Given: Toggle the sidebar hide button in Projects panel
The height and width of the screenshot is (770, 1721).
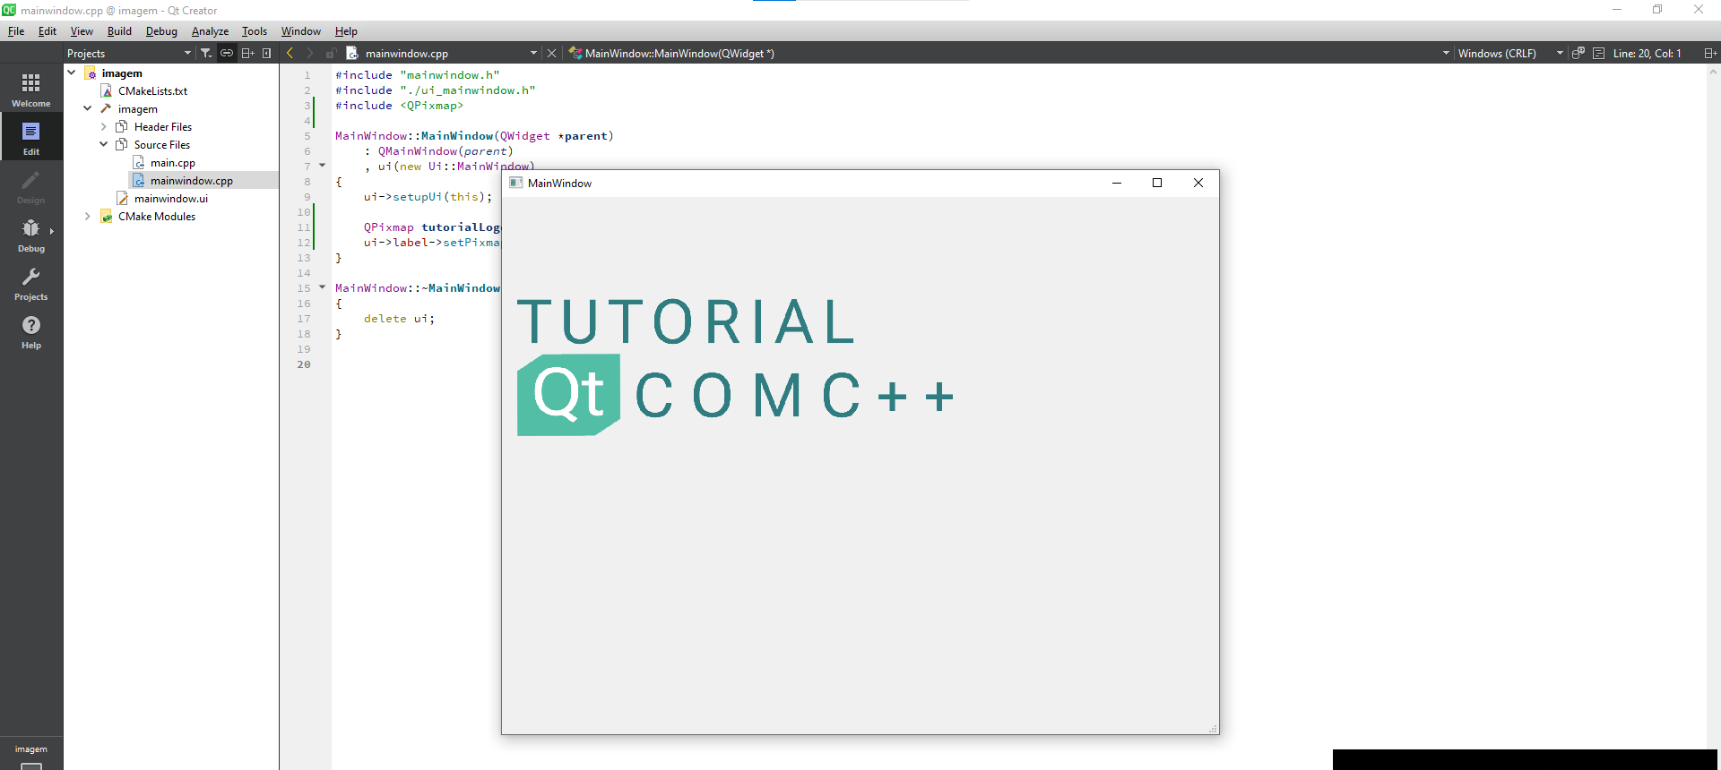Looking at the screenshot, I should coord(267,53).
